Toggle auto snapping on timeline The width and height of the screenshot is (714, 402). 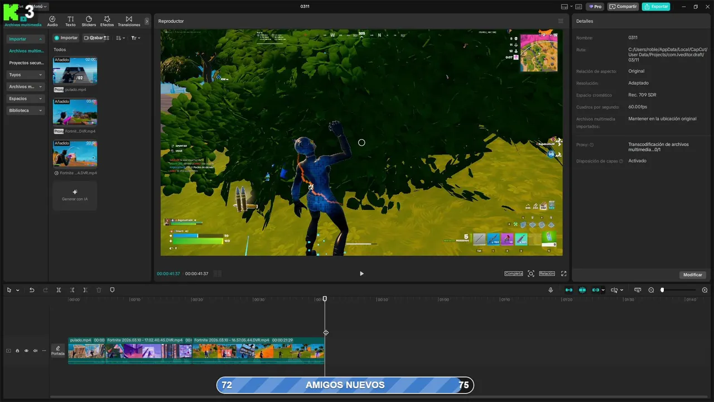582,290
